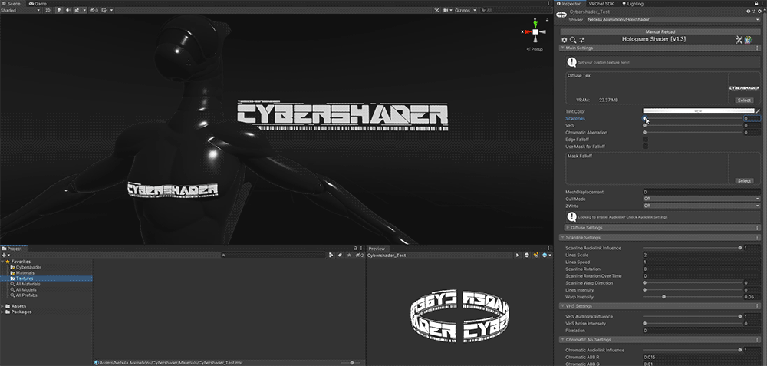Click the Scene view orientation gizmo
The image size is (767, 366).
[x=534, y=32]
